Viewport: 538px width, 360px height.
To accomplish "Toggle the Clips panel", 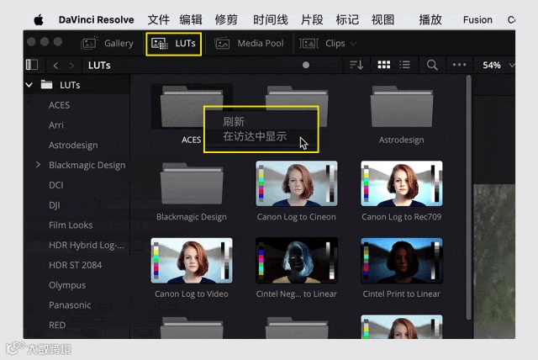I will pos(323,43).
